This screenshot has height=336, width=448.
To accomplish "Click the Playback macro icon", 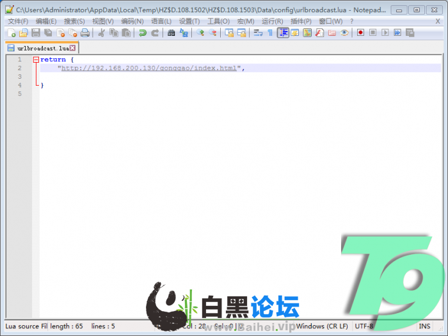I will tap(385, 33).
